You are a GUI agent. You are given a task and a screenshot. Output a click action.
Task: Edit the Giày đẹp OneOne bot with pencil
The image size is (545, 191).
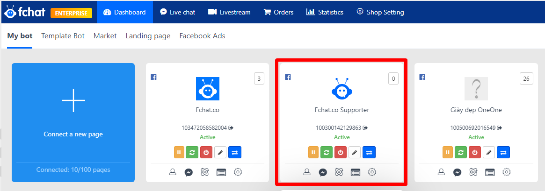(x=489, y=152)
